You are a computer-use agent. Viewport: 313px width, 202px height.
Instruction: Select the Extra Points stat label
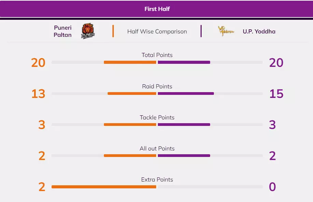pos(157,179)
